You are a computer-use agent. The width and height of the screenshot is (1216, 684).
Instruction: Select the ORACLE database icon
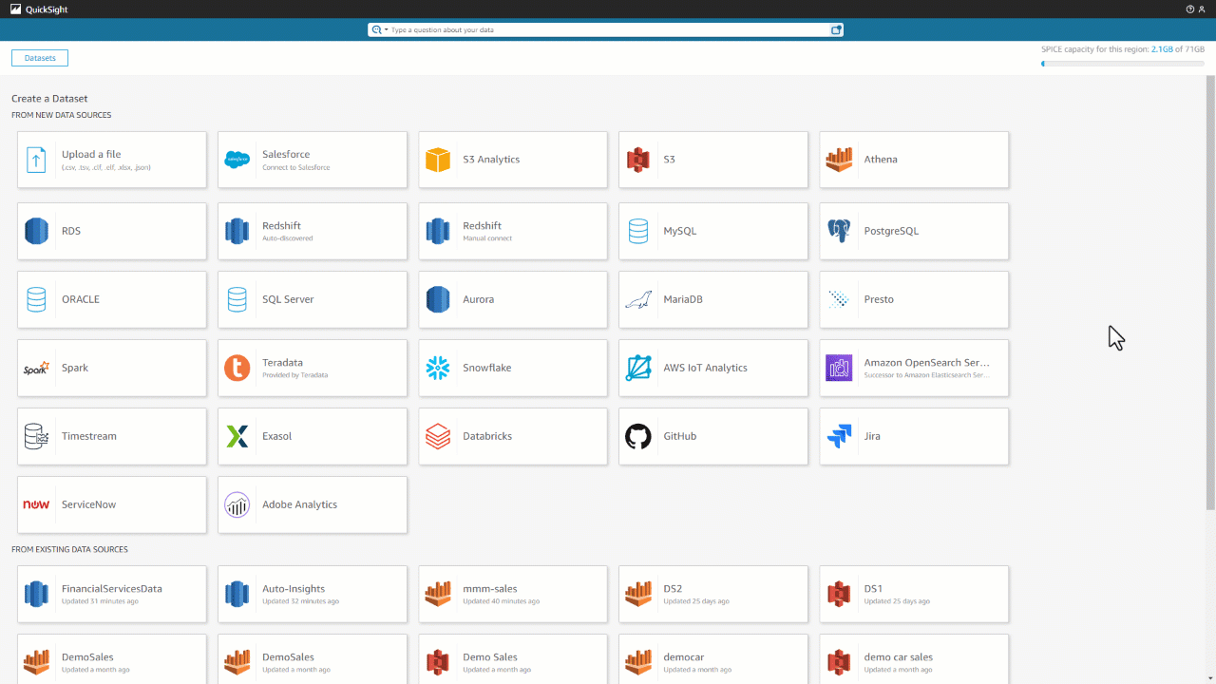coord(36,299)
